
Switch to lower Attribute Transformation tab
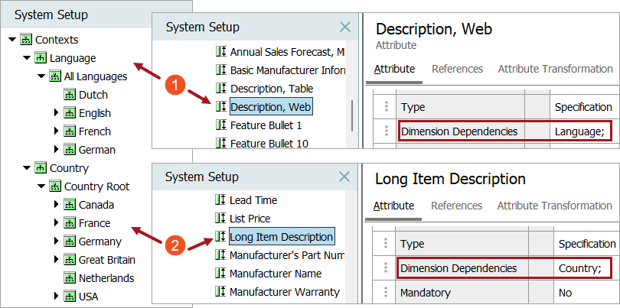point(554,206)
